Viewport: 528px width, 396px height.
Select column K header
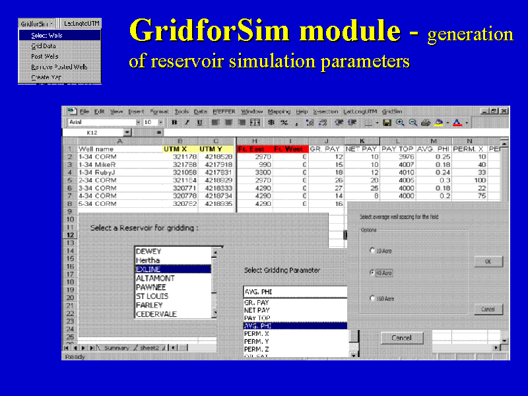pos(362,141)
